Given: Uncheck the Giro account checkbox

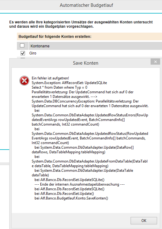Looking at the screenshot, I should [23, 53].
